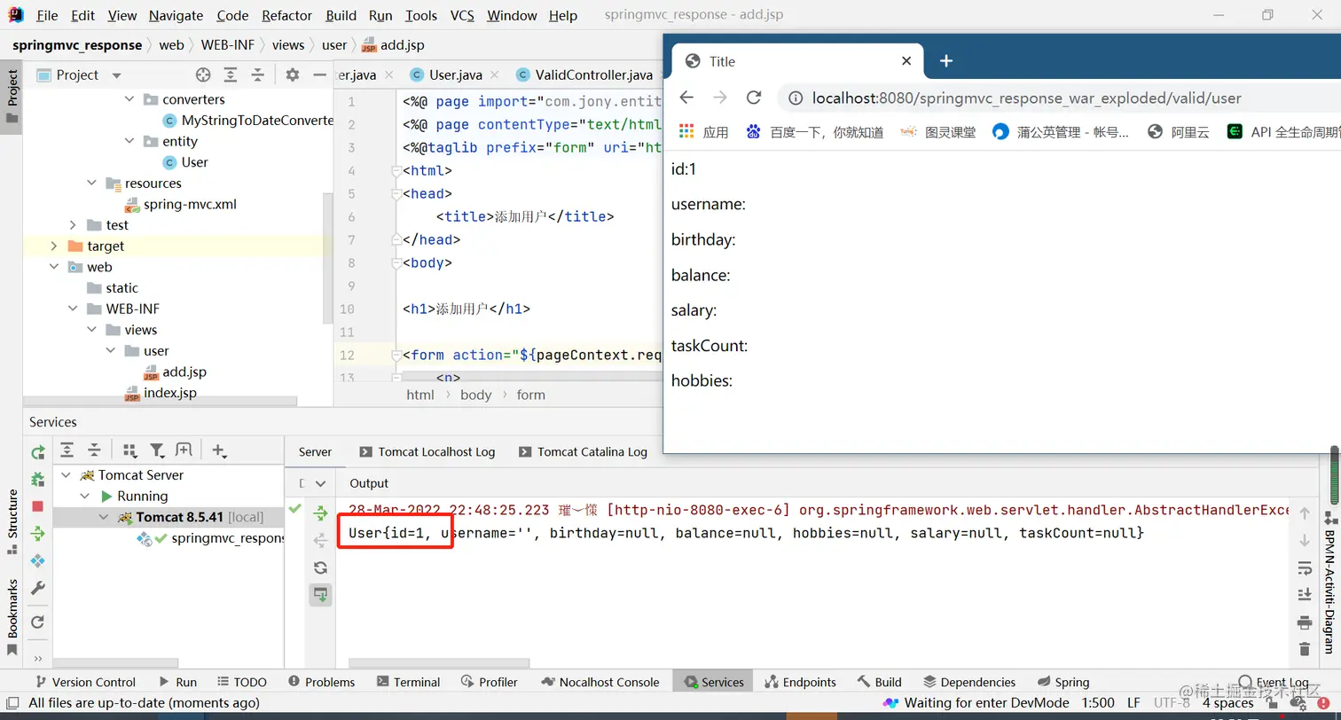Click Expand All icon in Project panel
This screenshot has width=1341, height=720.
click(x=231, y=75)
